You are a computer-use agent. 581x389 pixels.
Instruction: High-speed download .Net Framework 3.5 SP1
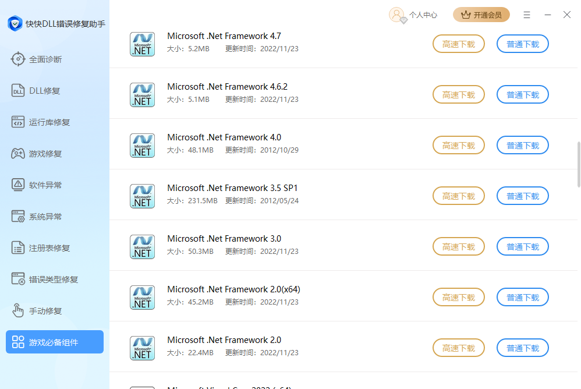pos(459,196)
